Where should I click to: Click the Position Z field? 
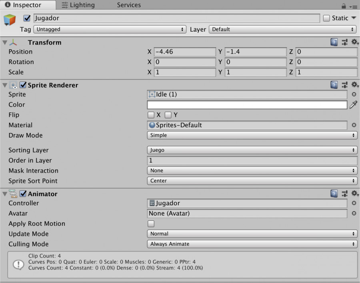(x=326, y=52)
